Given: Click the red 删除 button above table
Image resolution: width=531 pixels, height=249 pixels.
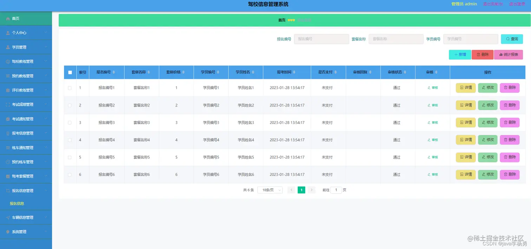Looking at the screenshot, I should coord(483,55).
